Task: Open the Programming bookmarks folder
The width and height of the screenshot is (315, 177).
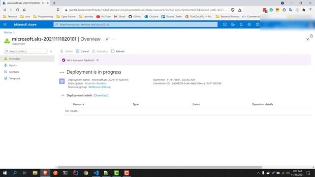Action: 43,16
